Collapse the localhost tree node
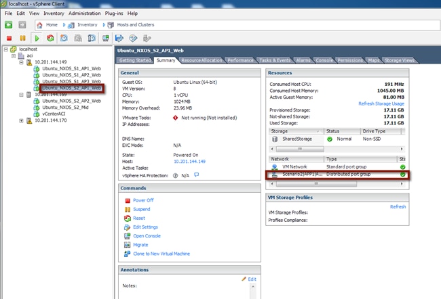 [x=6, y=49]
